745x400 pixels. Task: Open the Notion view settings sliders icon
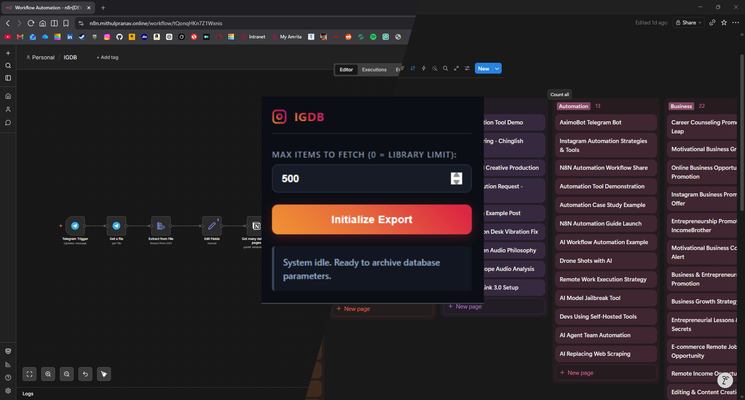pos(467,68)
